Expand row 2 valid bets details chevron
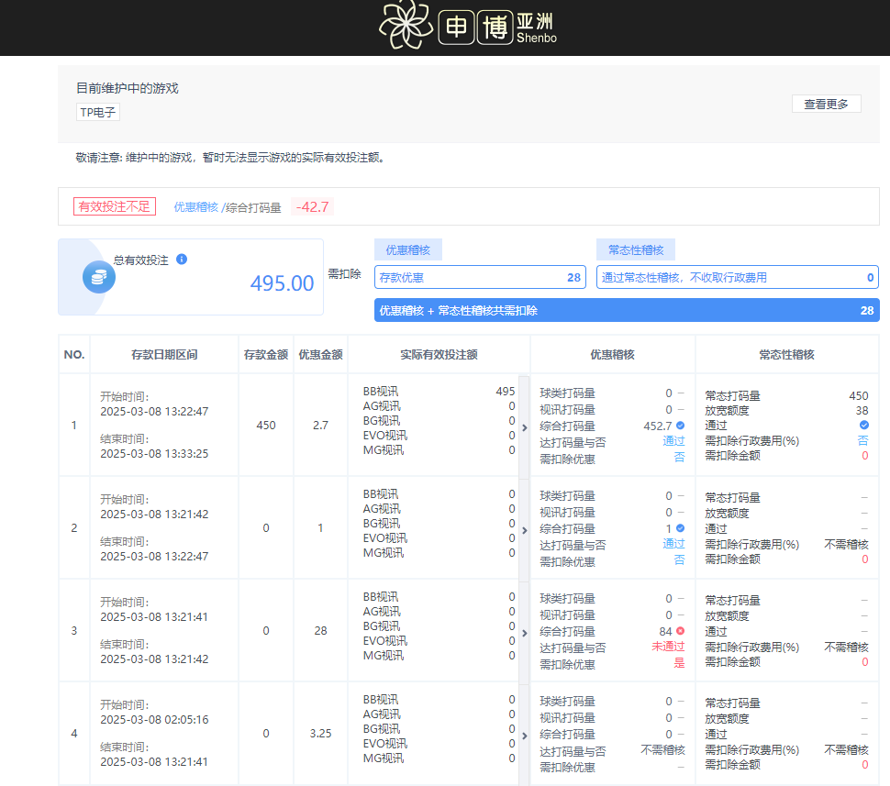 pos(523,528)
